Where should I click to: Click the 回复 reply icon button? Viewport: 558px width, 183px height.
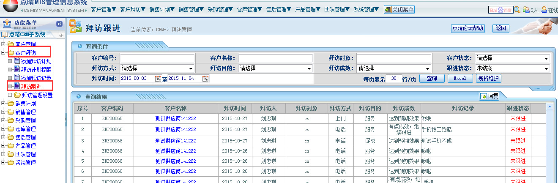coord(489,96)
